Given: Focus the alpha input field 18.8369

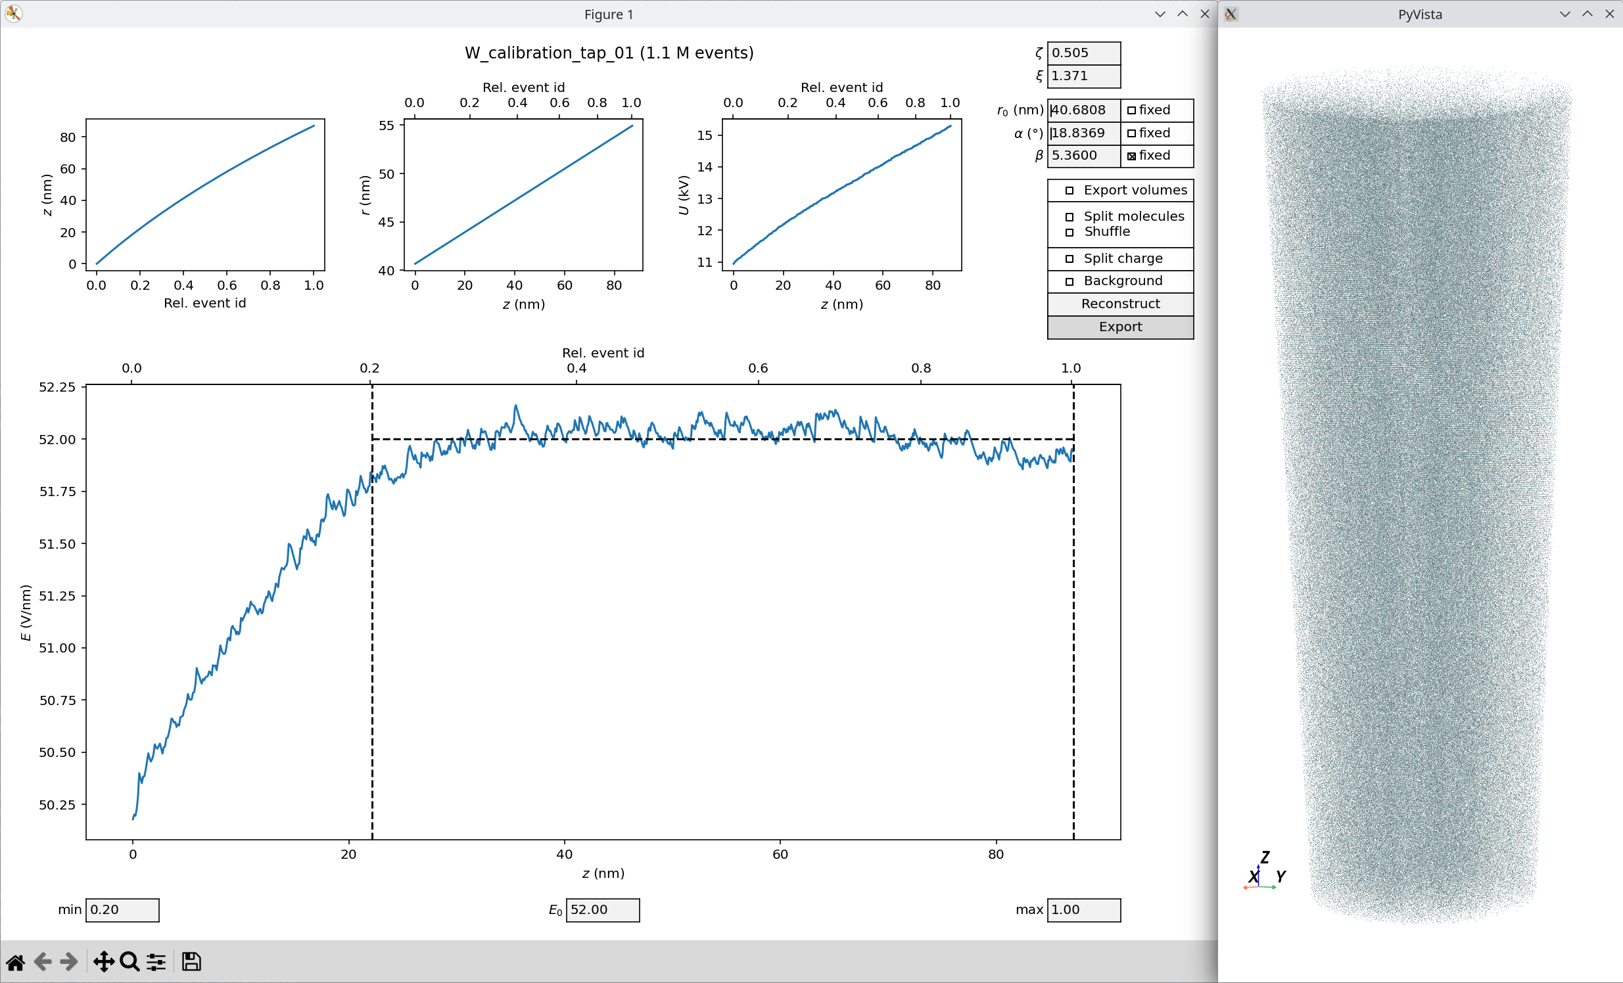Looking at the screenshot, I should (1084, 133).
